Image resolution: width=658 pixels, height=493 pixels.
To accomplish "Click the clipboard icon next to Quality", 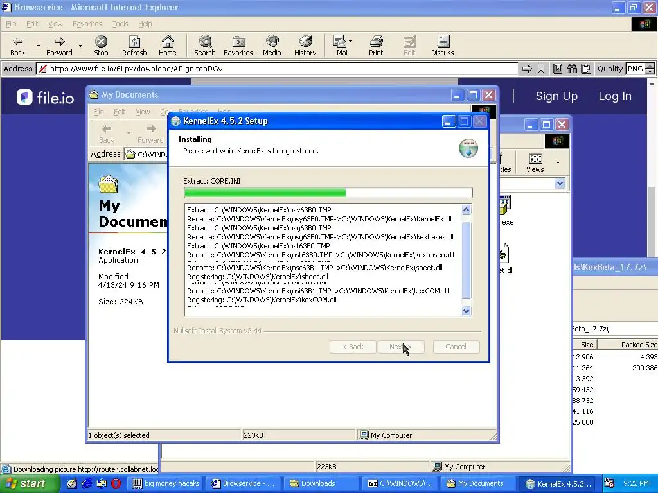I will point(586,69).
